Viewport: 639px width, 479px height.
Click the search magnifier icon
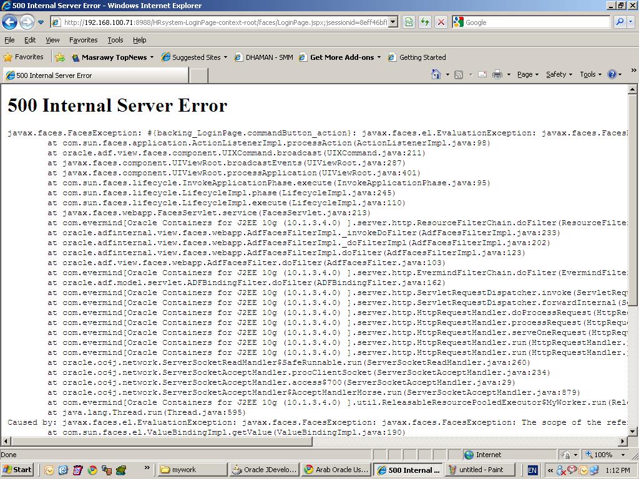point(620,22)
